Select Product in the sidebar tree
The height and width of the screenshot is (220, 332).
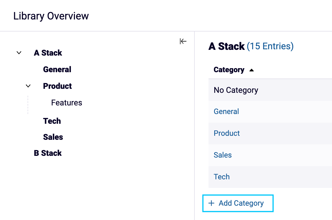(x=57, y=86)
